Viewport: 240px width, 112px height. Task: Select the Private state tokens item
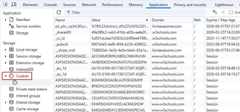point(31,89)
